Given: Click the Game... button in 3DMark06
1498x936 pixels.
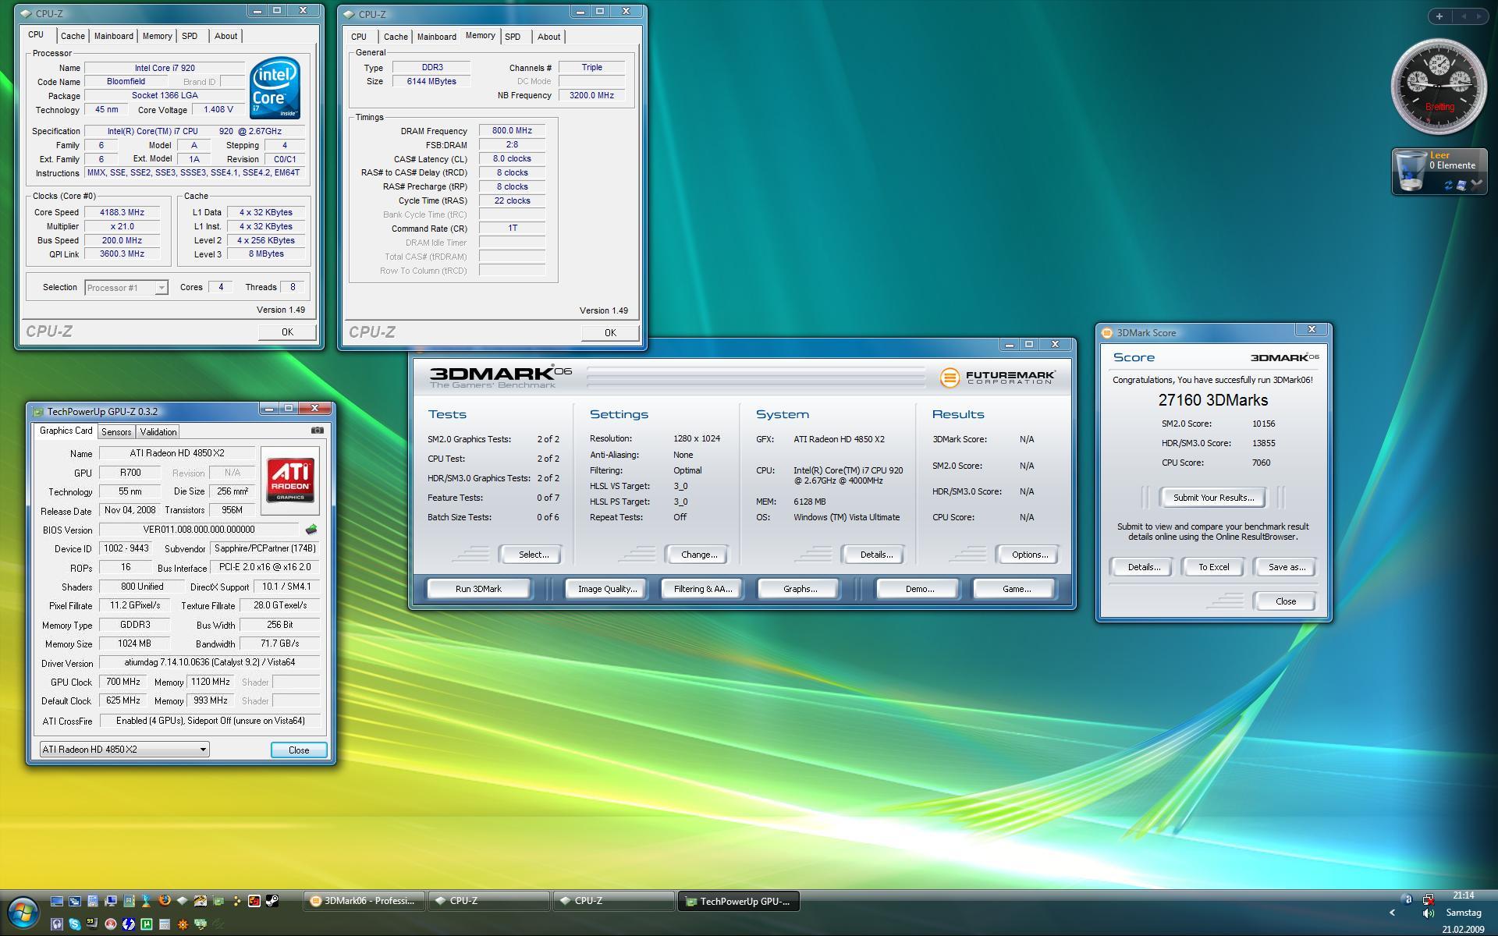Looking at the screenshot, I should click(1016, 589).
